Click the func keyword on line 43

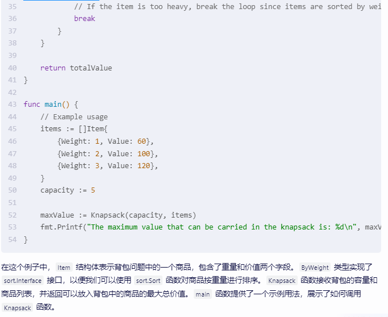pyautogui.click(x=32, y=104)
